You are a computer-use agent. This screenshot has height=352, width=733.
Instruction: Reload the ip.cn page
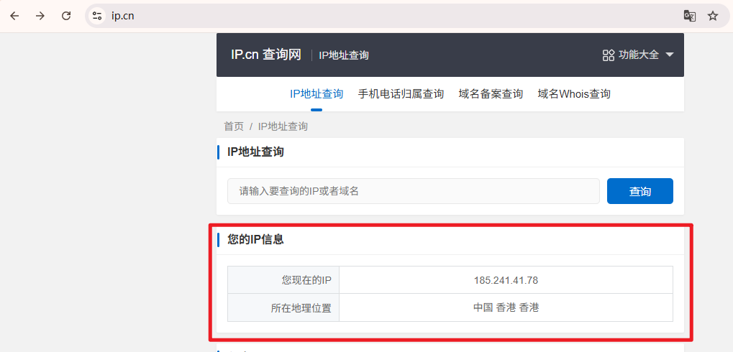point(66,16)
